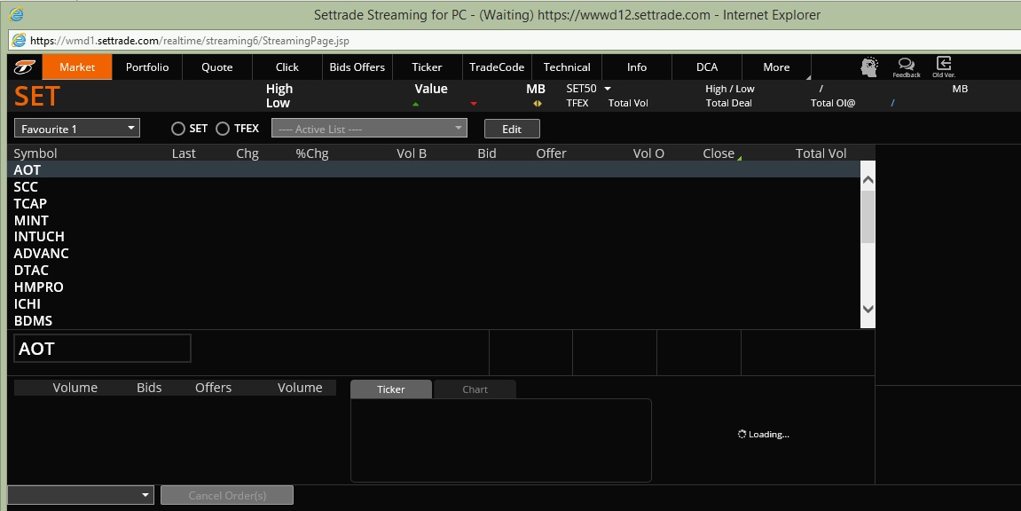The width and height of the screenshot is (1021, 511).
Task: Select the SET radio button
Action: tap(177, 129)
